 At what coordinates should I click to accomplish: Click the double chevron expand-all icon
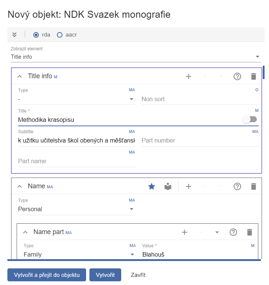pyautogui.click(x=14, y=35)
